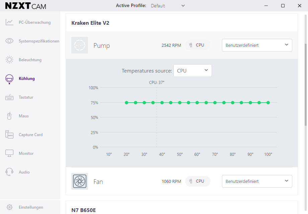308x214 pixels.
Task: Expand the Pump Benutzerdefiniert mode dropdown
Action: (257, 45)
